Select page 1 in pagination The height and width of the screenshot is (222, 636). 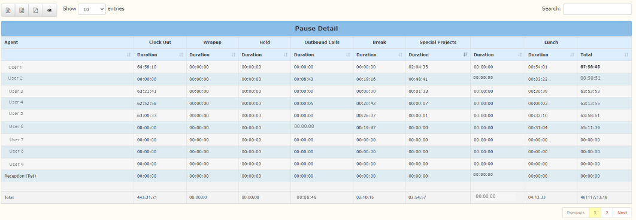tap(595, 212)
